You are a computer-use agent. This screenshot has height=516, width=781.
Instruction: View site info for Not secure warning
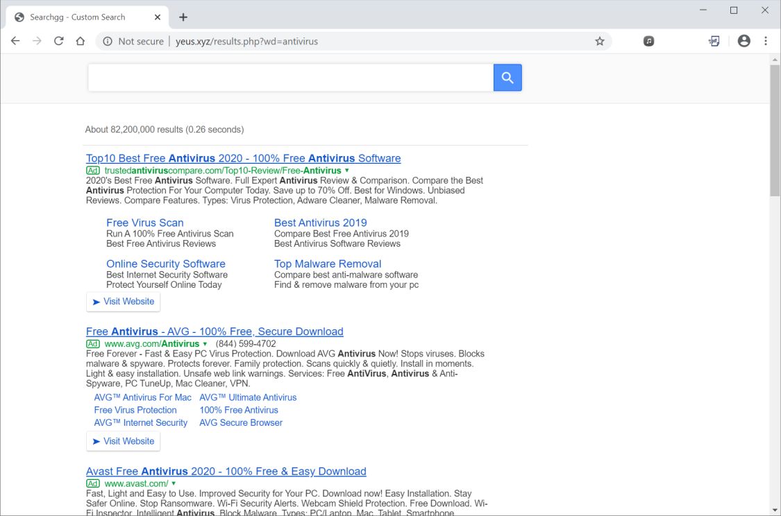[x=133, y=42]
